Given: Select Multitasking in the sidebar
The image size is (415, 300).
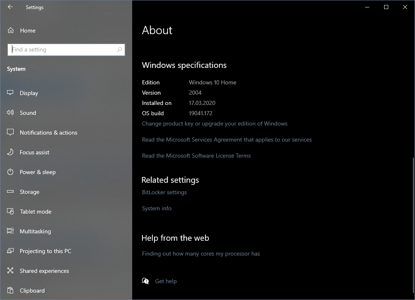Looking at the screenshot, I should click(35, 231).
